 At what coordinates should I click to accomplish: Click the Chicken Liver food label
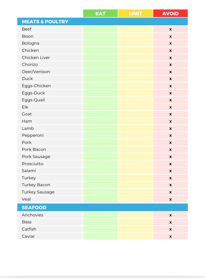tap(36, 58)
